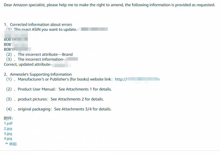The width and height of the screenshot is (220, 154).
Task: Open the 3.jpg attachment
Action: pyautogui.click(x=8, y=134)
